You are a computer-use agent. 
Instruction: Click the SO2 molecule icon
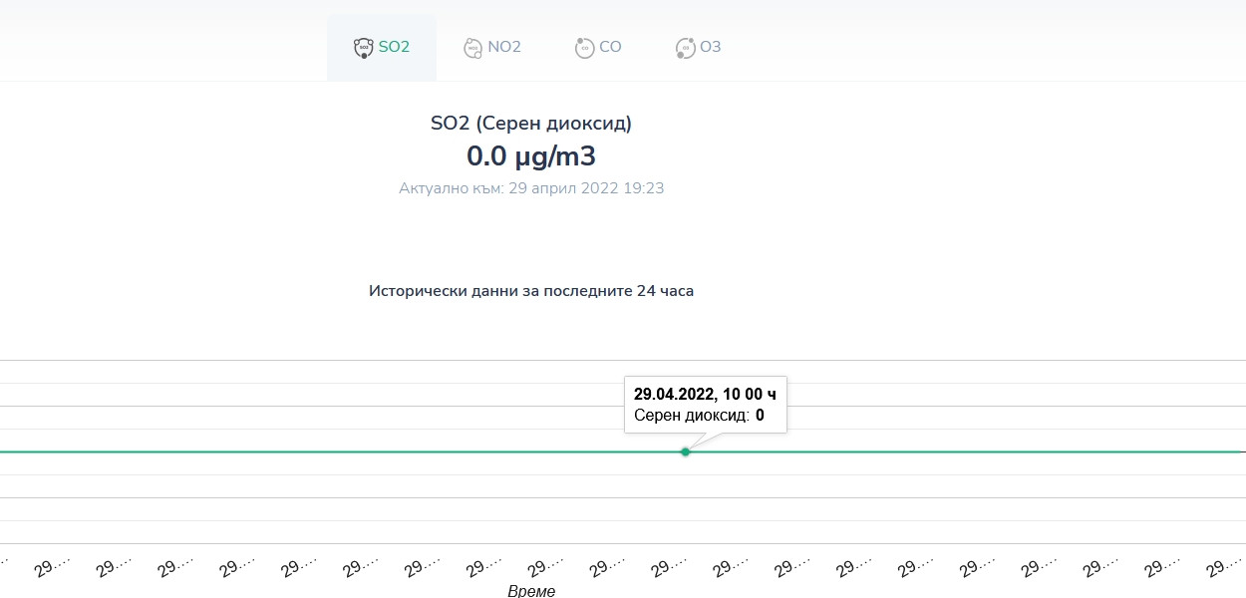pyautogui.click(x=364, y=48)
